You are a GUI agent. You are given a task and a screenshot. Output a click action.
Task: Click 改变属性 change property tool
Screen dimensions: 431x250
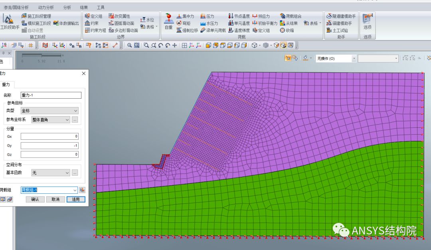point(119,16)
